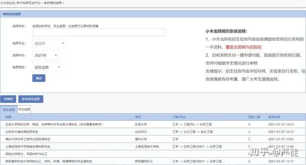Screen dimensions: 306x165
Task: Open the 上海应用技术学院 listing
Action: click(x=28, y=147)
